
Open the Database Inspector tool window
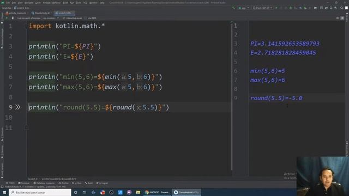(x=44, y=183)
